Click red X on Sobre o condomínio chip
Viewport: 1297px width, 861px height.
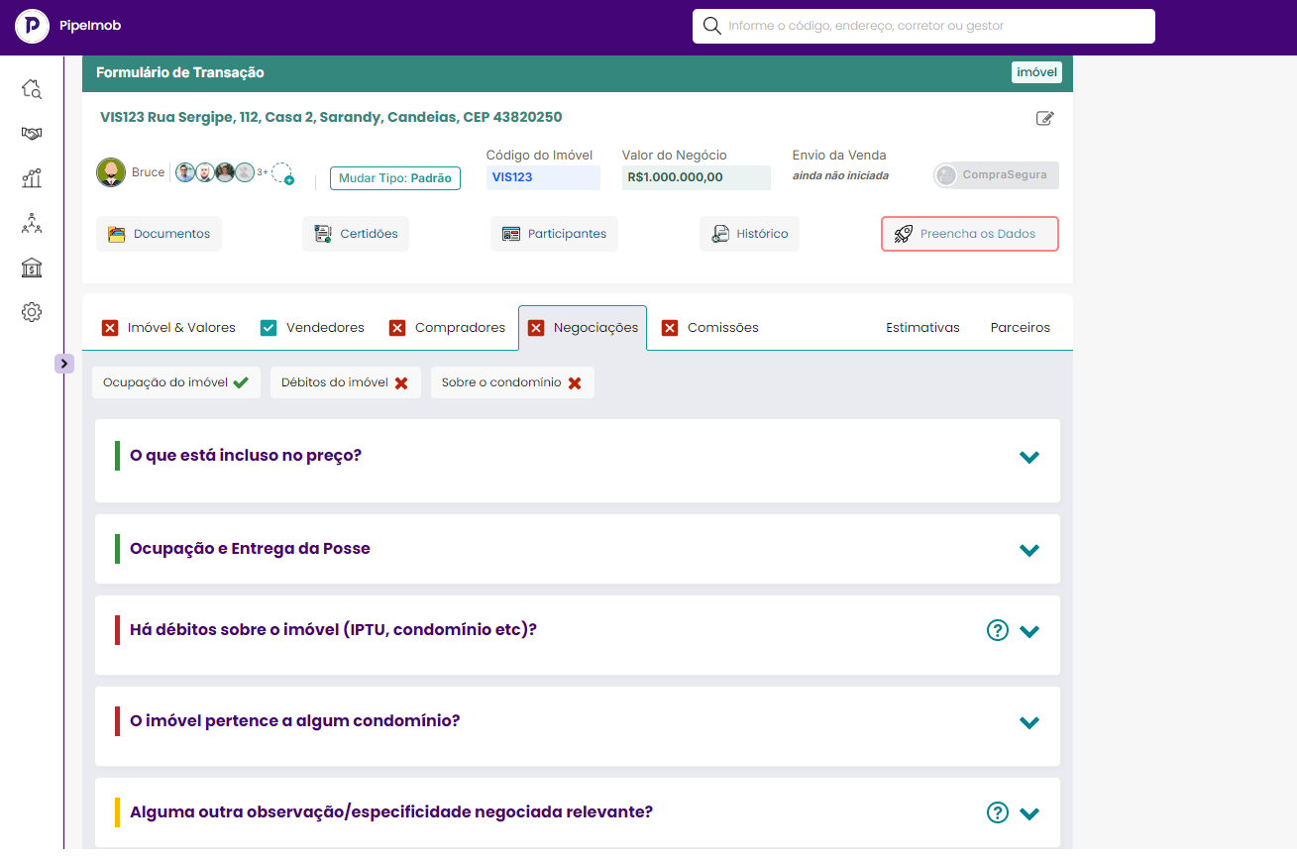pos(575,382)
